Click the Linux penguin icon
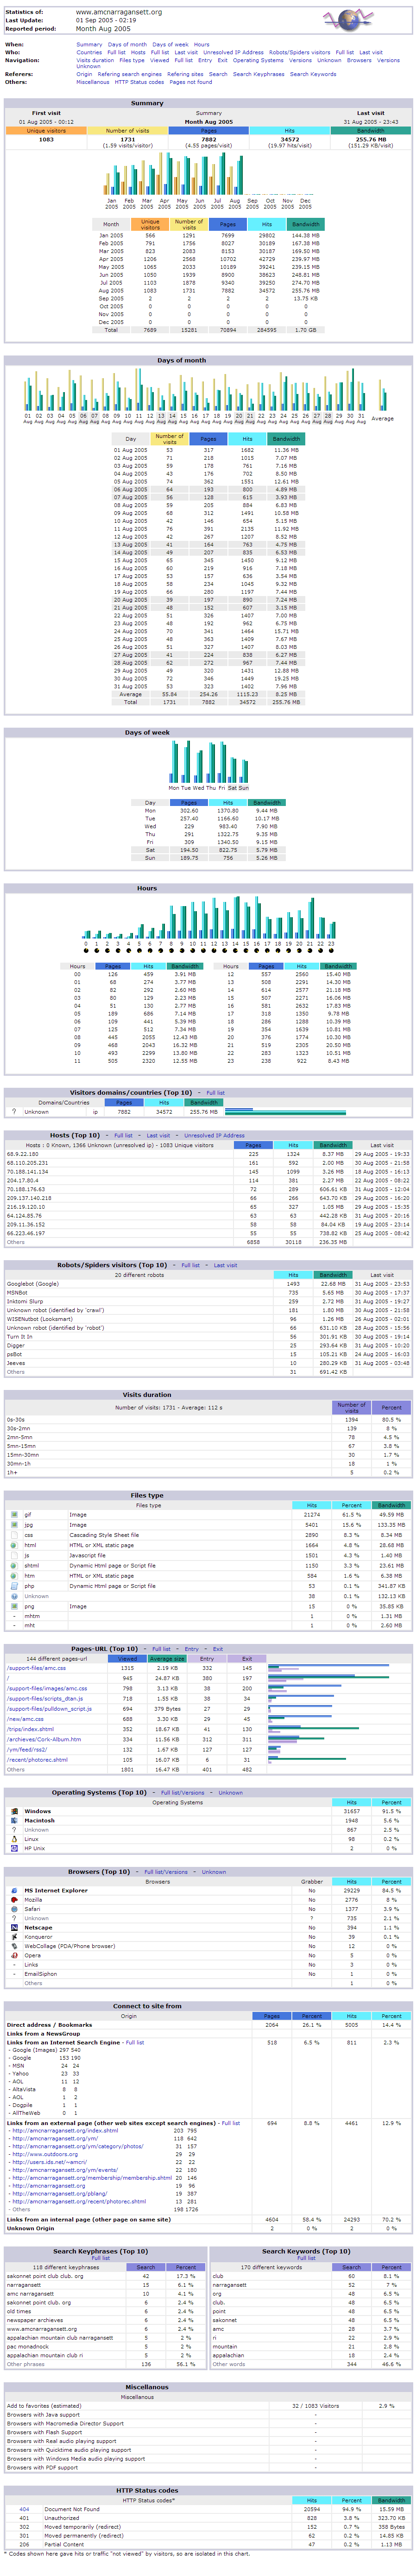The image size is (416, 2576). [x=14, y=1839]
